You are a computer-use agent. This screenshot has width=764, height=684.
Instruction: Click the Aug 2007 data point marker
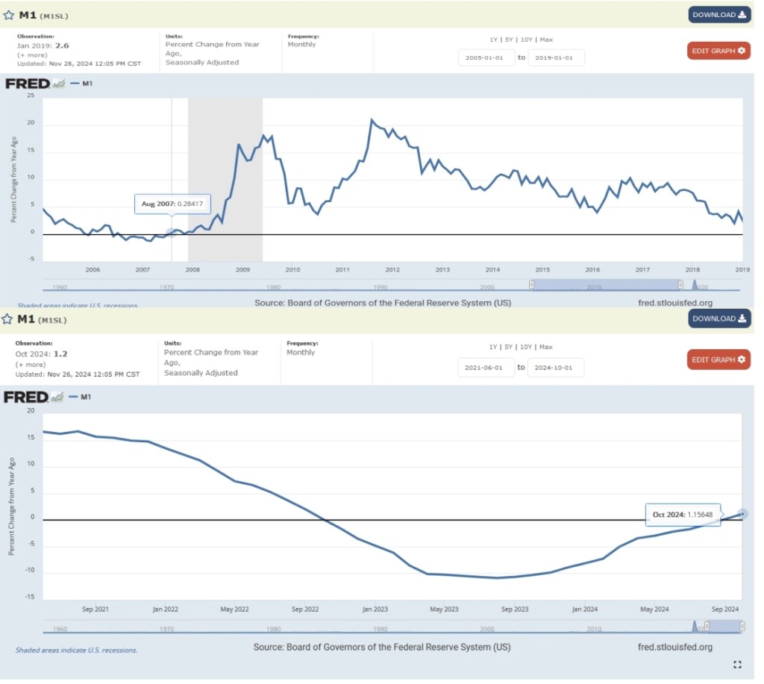click(x=171, y=233)
